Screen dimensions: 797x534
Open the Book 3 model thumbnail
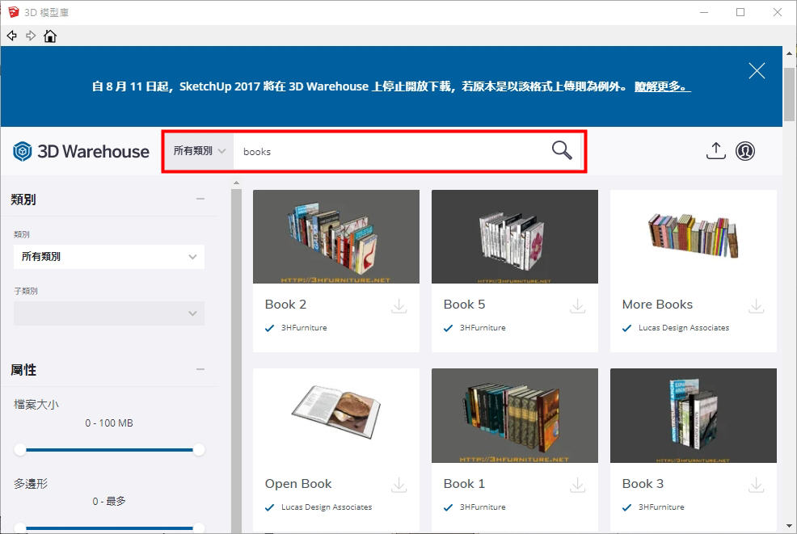click(x=694, y=415)
